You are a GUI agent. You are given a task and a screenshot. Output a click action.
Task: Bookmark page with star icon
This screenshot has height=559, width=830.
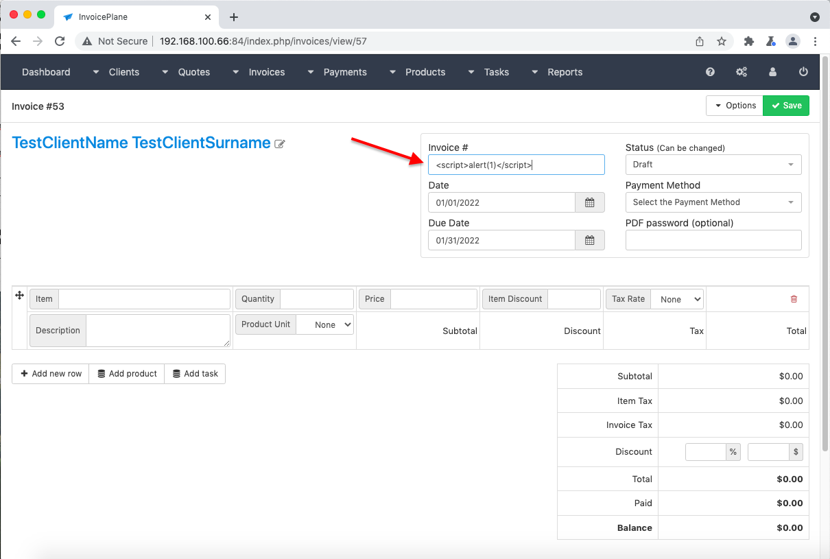point(722,41)
